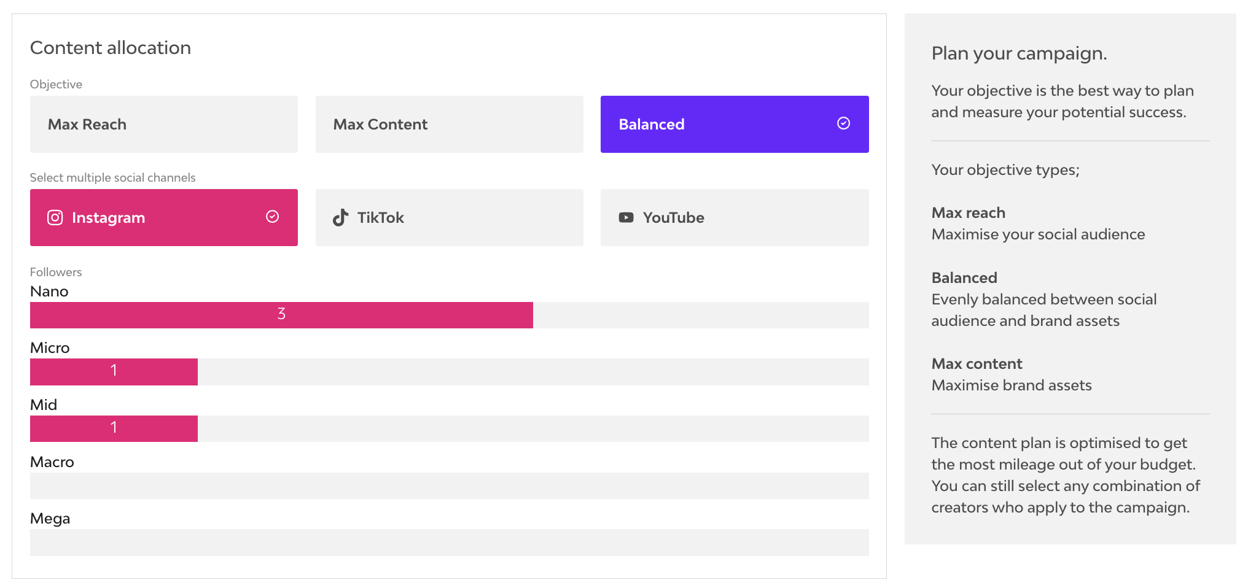Click "Max reach" heading in the info panel
Viewport: 1248px width, 588px height.
point(968,213)
